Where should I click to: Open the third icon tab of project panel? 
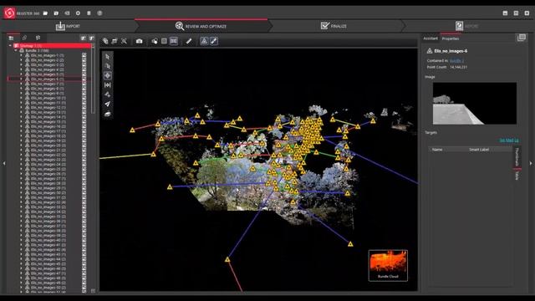click(x=38, y=38)
